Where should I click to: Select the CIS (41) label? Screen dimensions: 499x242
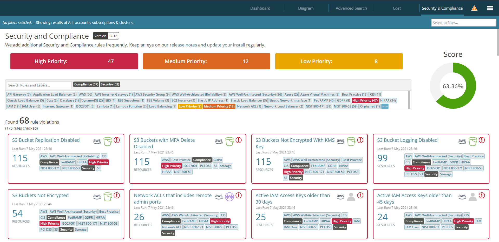(376, 95)
